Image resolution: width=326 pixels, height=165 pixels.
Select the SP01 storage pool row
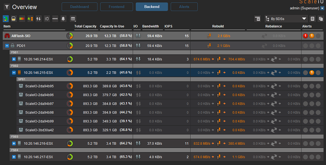(170, 79)
